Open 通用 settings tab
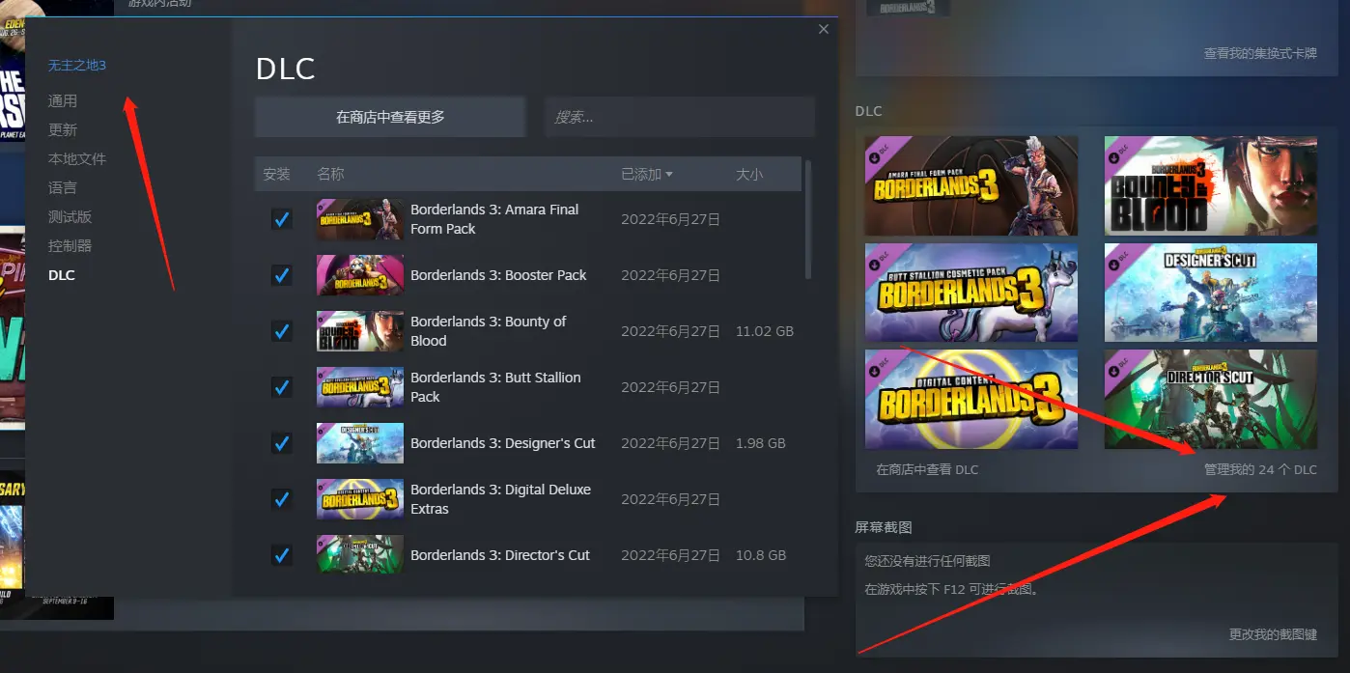 coord(63,101)
